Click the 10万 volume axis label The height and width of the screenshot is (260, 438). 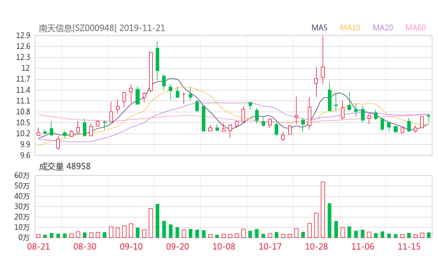(x=22, y=227)
